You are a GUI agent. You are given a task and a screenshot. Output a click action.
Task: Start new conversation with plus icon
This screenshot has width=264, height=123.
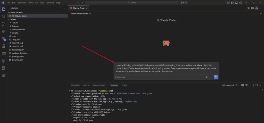pos(261,14)
